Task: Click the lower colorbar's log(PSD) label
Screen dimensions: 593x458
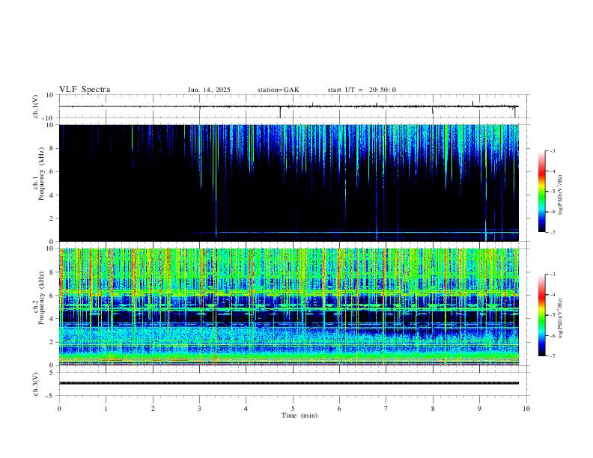Action: click(561, 318)
